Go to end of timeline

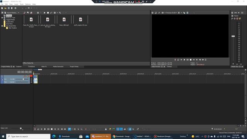coord(58,129)
